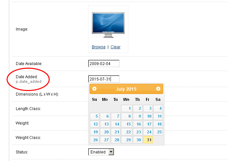The width and height of the screenshot is (227, 161).
Task: Click the Clear image link
Action: click(115, 47)
